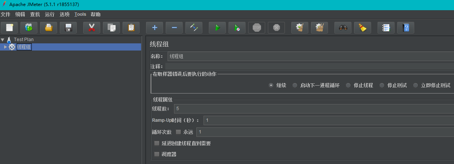Click the Shutdown threads icon
This screenshot has width=454, height=164.
click(x=276, y=28)
